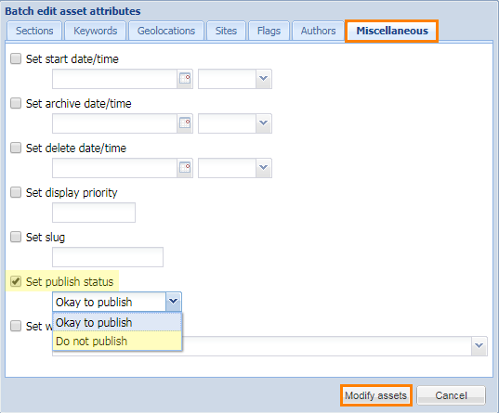This screenshot has height=413, width=499.
Task: Go to the Authors tab
Action: (x=318, y=31)
